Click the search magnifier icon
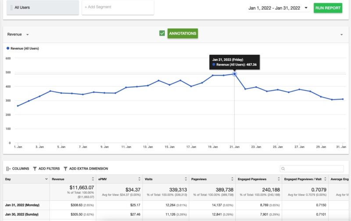 coord(283,169)
